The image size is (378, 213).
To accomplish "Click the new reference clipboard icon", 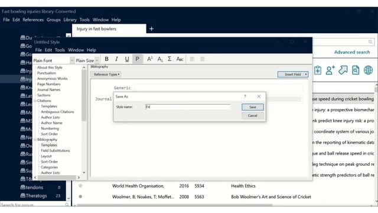I will pyautogui.click(x=318, y=70).
